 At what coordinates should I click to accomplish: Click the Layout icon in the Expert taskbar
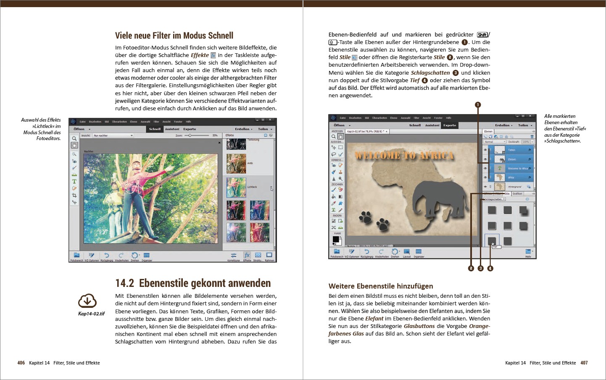point(406,252)
